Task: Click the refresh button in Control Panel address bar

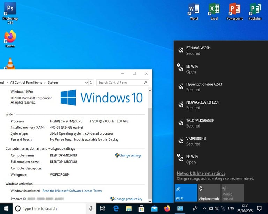Action: pyautogui.click(x=91, y=83)
